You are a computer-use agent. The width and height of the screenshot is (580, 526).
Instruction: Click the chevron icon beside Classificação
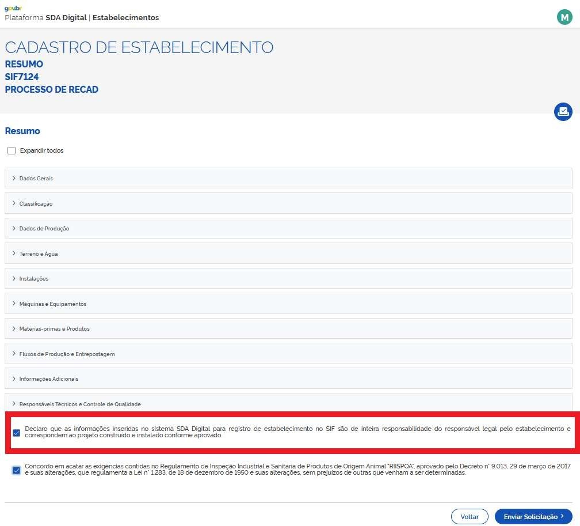click(14, 204)
